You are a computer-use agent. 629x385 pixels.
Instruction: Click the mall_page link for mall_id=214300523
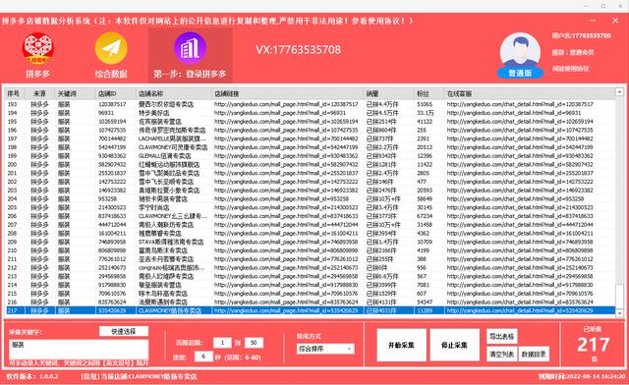(x=286, y=207)
